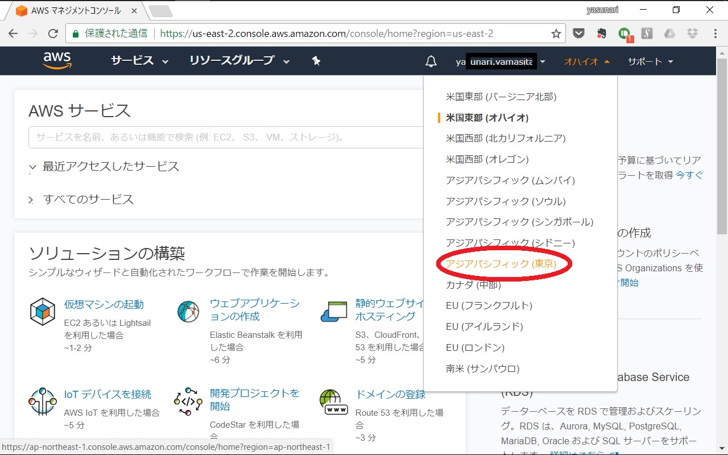Open 仮想マシンの起動 link
The image size is (728, 455).
tap(104, 304)
